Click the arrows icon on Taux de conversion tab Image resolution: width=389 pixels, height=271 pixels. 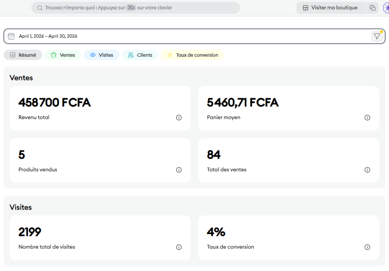[x=170, y=55]
